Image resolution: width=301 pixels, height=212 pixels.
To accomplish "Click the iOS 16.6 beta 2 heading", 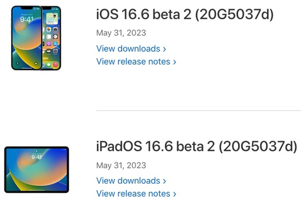I will (x=185, y=15).
